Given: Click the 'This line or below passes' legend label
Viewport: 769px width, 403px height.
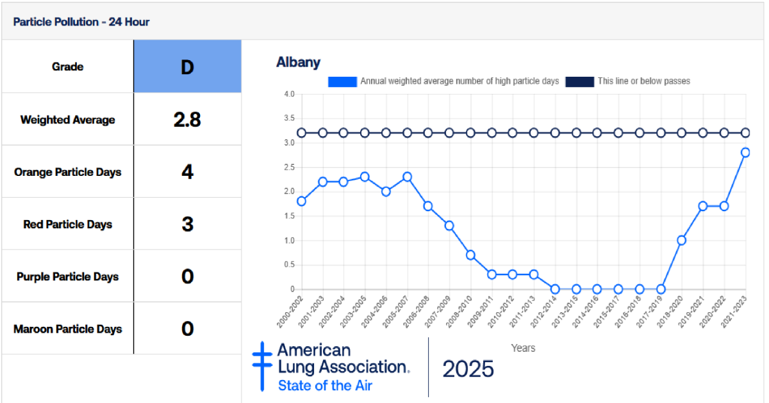Looking at the screenshot, I should (643, 82).
